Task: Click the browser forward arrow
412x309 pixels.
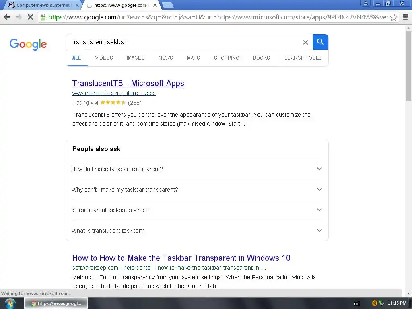Action: click(x=19, y=17)
